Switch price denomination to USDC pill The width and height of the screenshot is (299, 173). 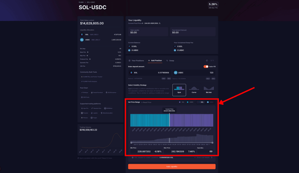coord(210,102)
